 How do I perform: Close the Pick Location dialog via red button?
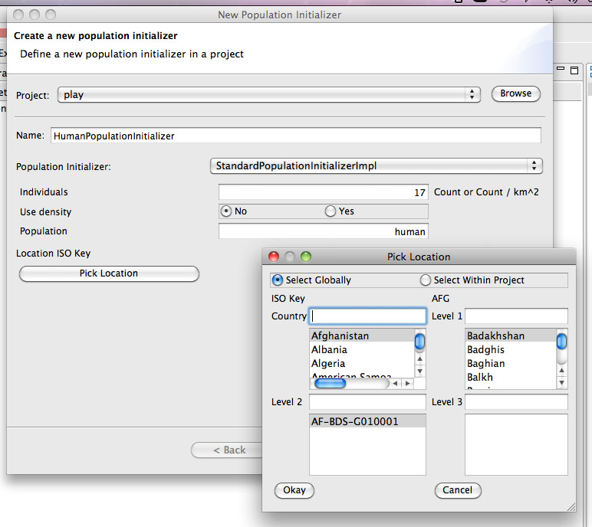pyautogui.click(x=273, y=257)
